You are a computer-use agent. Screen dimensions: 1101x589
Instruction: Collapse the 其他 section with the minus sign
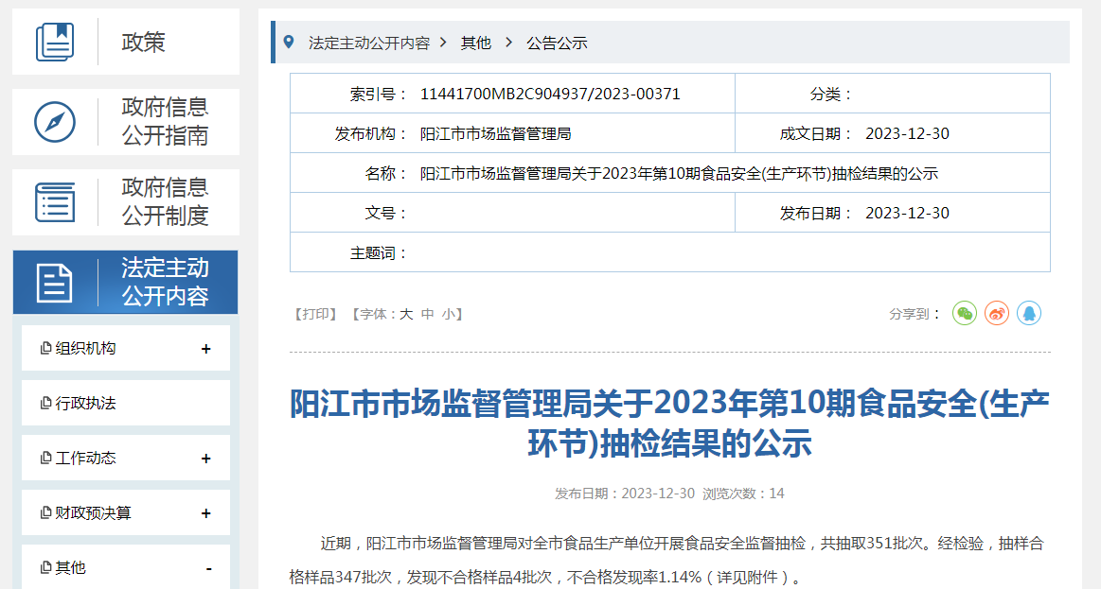(x=209, y=568)
